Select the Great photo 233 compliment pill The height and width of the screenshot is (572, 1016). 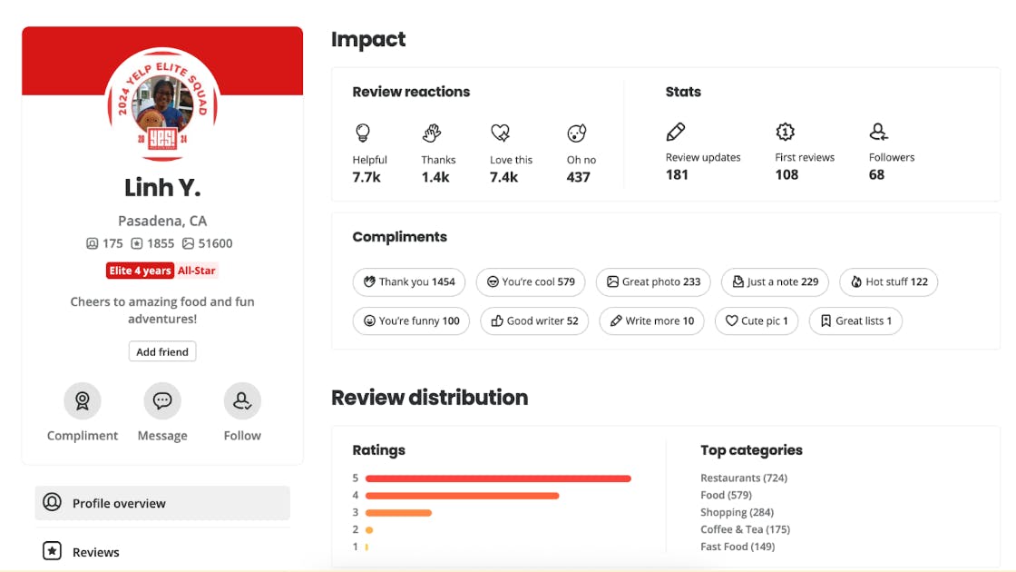[x=653, y=281]
